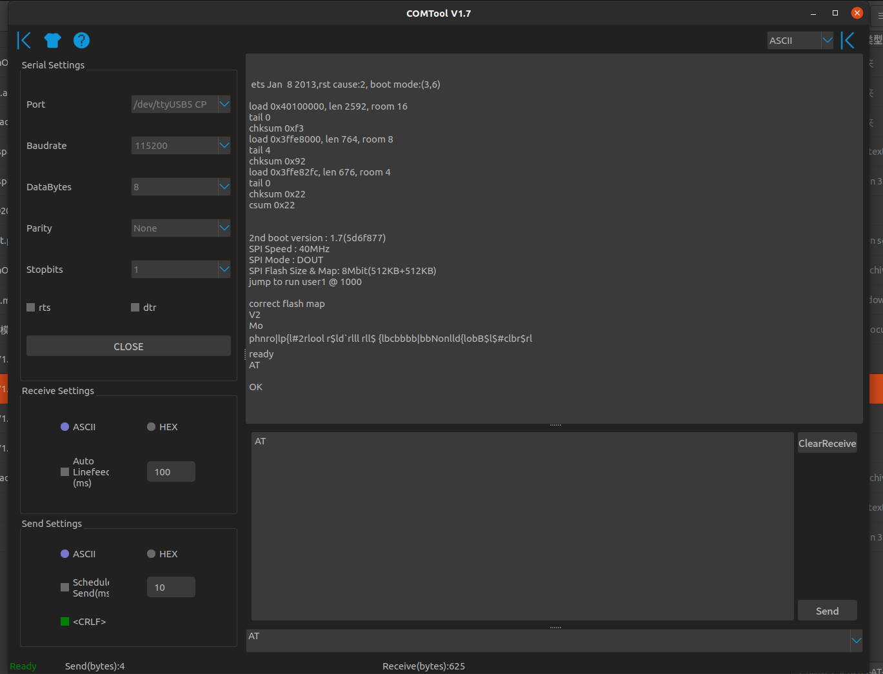Click the Auto Linefeed interval field
This screenshot has height=674, width=883.
pyautogui.click(x=170, y=471)
